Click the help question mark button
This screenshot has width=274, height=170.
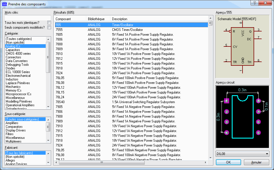tap(255, 3)
